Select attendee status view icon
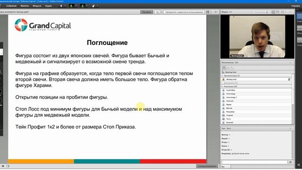Screen dimensions: 302x170 232,68
